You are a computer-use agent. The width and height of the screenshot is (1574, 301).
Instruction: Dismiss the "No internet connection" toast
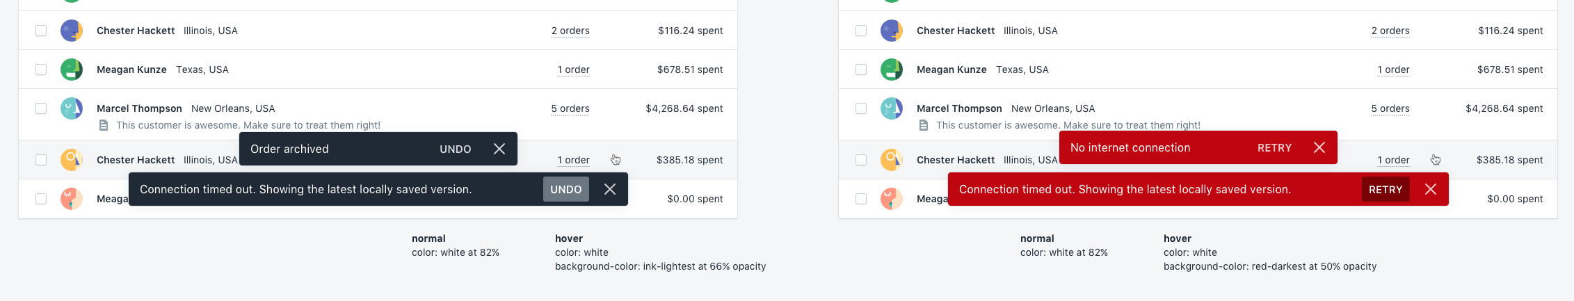1319,147
